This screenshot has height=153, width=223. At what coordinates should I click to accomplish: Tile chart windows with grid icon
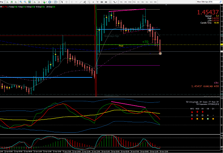[x=30, y=2]
